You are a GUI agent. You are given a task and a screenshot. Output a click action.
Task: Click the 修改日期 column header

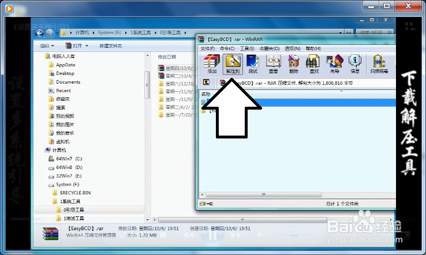coord(167,57)
